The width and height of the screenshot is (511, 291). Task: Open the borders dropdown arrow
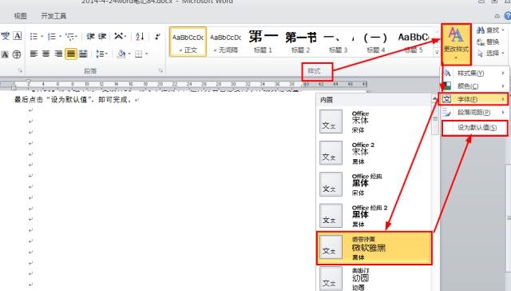point(147,54)
